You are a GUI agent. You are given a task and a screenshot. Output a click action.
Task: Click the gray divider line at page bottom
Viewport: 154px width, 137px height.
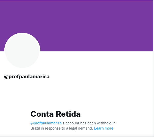[x=77, y=136]
